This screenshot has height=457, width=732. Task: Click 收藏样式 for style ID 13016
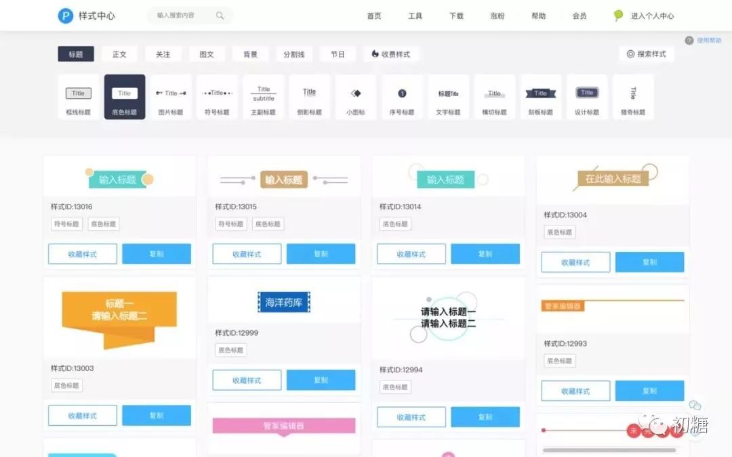pos(82,253)
